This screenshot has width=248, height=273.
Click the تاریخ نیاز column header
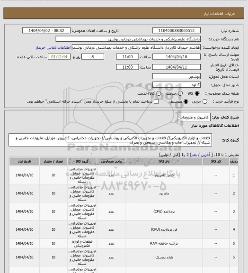[24, 162]
